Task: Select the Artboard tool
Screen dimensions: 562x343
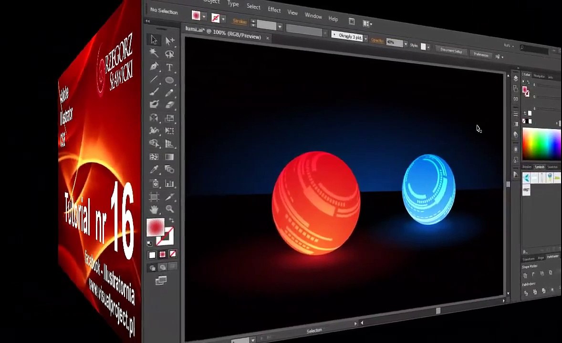Action: tap(155, 197)
